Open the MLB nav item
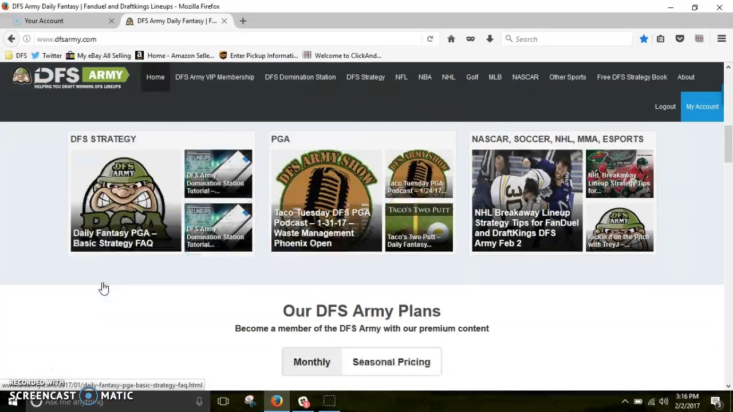The height and width of the screenshot is (412, 733). click(495, 77)
